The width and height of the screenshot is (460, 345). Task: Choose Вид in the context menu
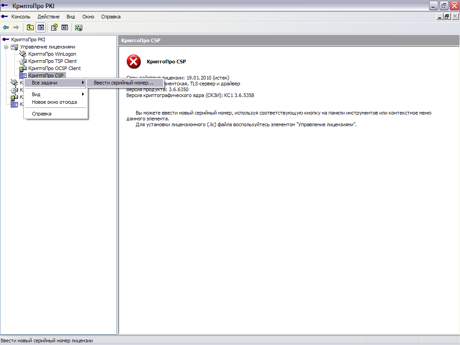[x=55, y=94]
